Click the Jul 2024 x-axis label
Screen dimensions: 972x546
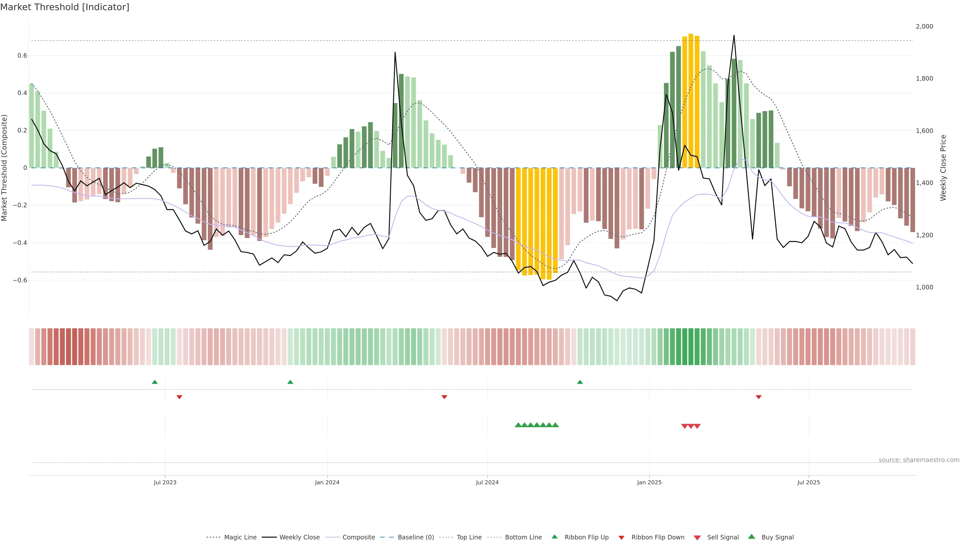(487, 482)
